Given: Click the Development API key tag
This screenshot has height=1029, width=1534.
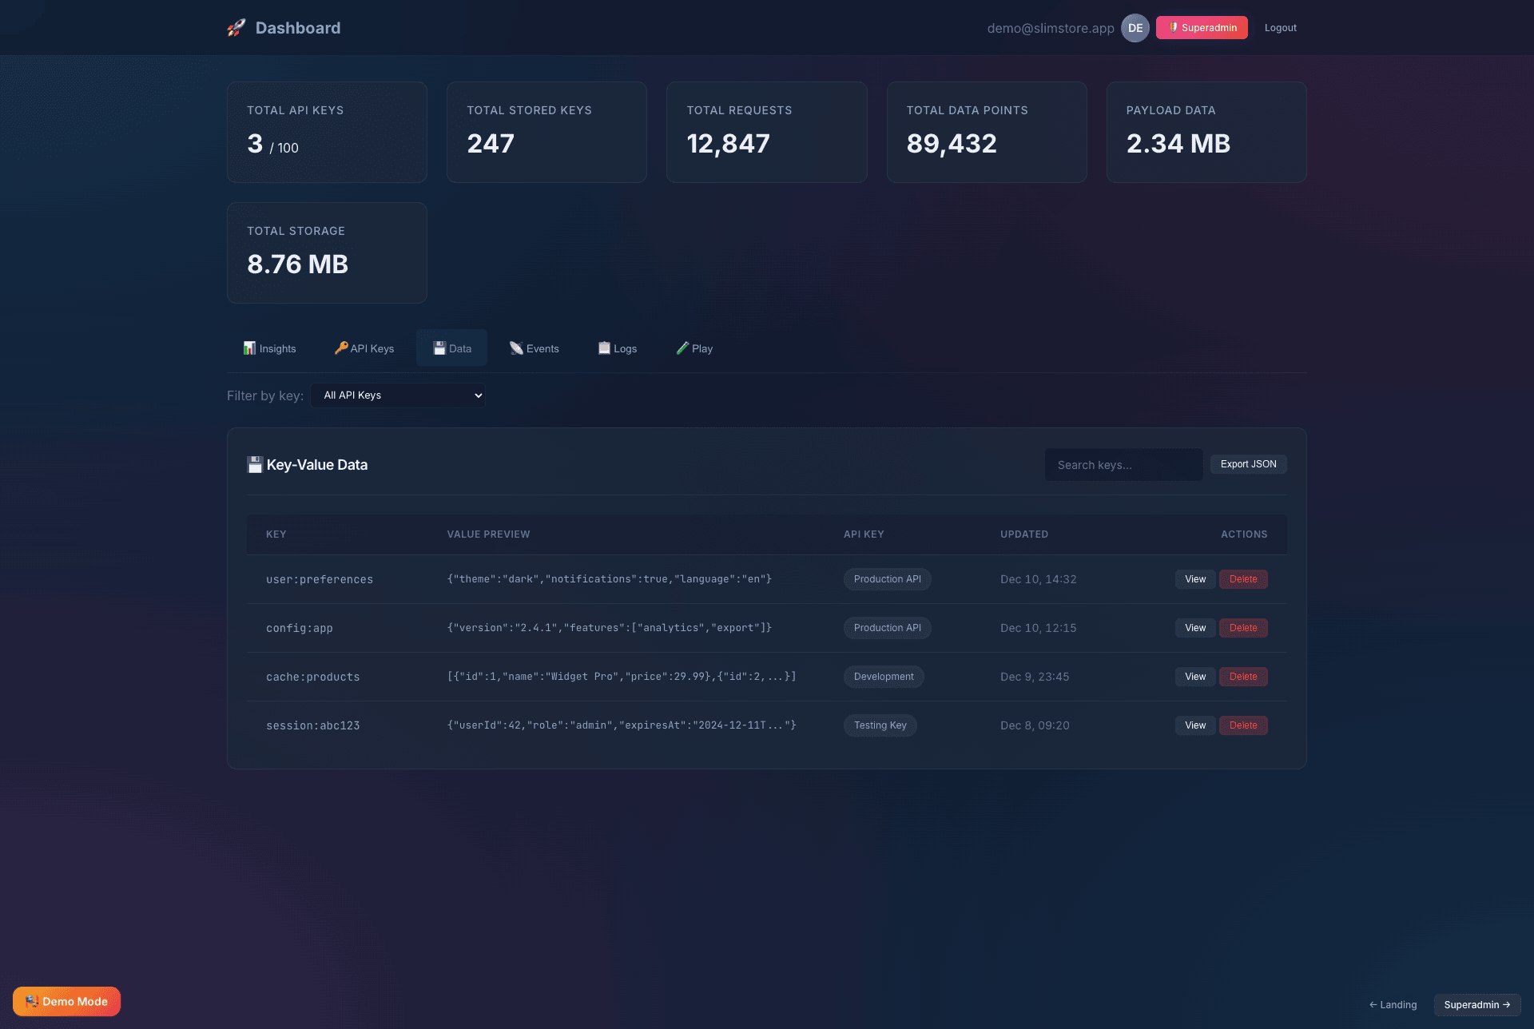Looking at the screenshot, I should point(883,677).
